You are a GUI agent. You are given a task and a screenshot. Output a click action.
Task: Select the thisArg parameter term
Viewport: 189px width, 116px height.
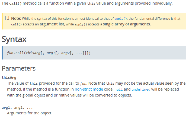tap(9, 77)
